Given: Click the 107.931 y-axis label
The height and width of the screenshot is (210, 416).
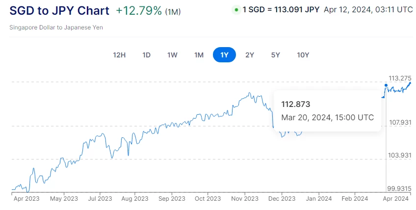Looking at the screenshot, I should pyautogui.click(x=400, y=122).
